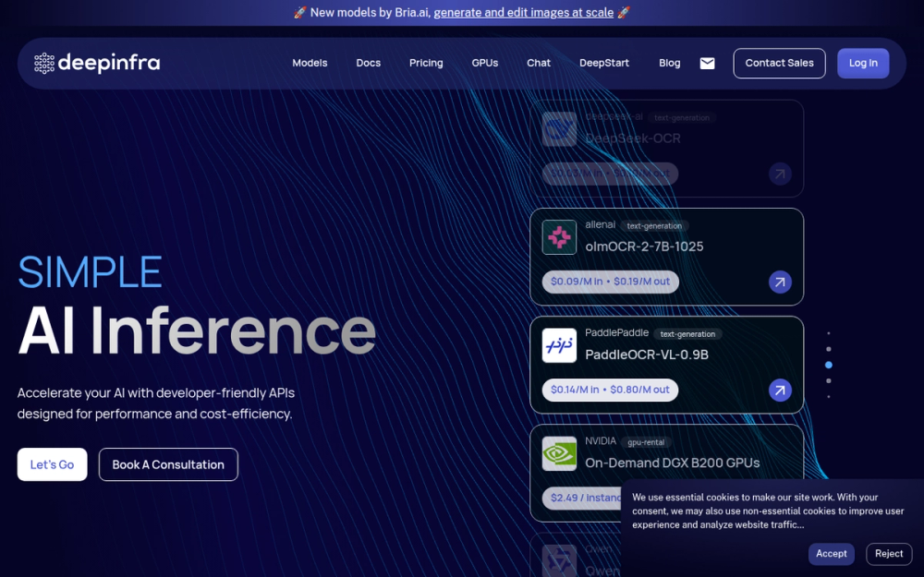Open the DeepStart menu item

(604, 63)
